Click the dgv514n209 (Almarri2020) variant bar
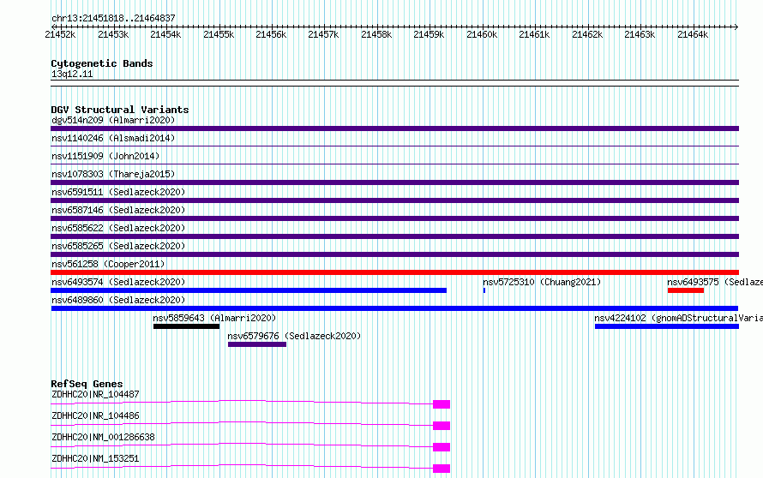This screenshot has height=478, width=763. tap(394, 128)
